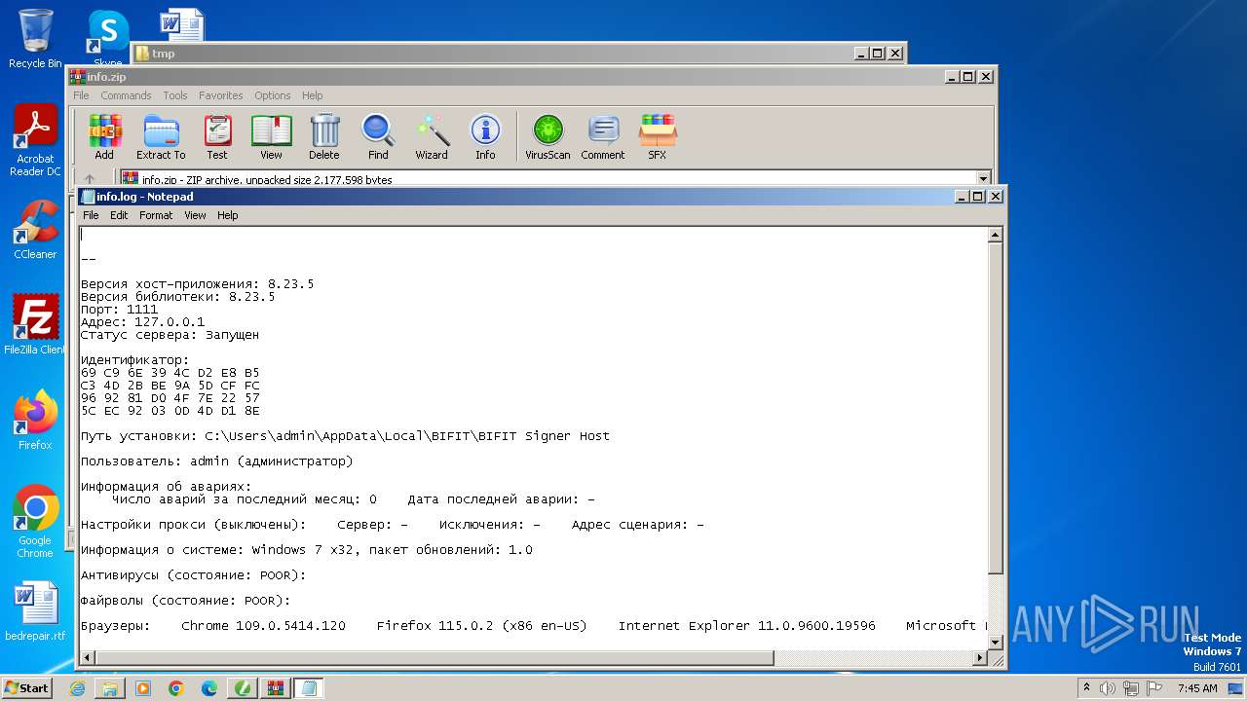
Task: Click Internet Explorer taskbar icon
Action: 77,688
